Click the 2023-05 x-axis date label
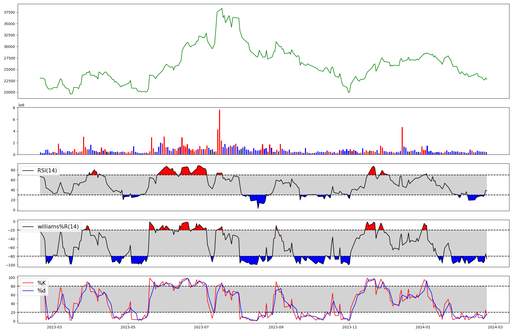This screenshot has height=333, width=513. [x=128, y=327]
